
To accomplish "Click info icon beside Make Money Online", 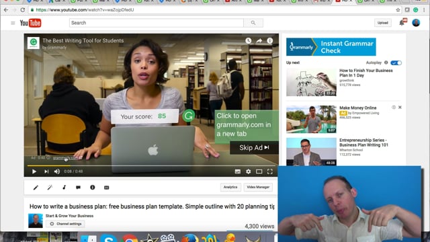I will tap(394, 108).
